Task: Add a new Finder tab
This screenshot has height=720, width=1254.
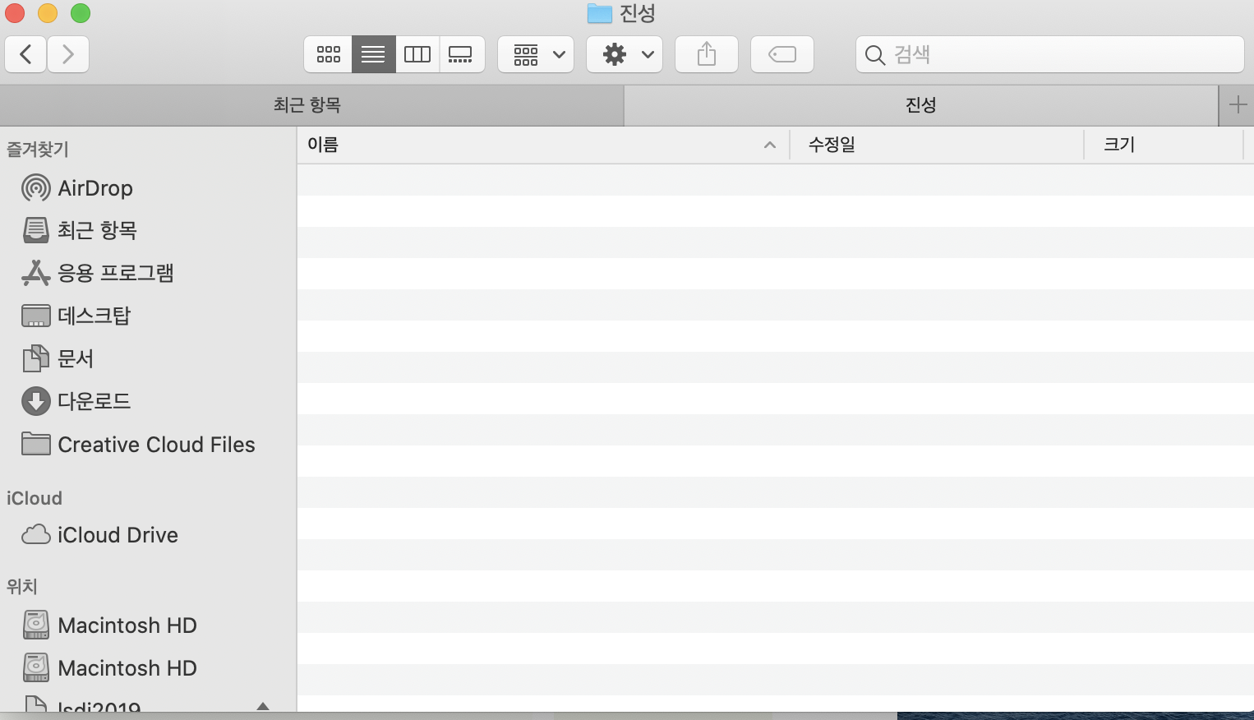Action: [1237, 105]
